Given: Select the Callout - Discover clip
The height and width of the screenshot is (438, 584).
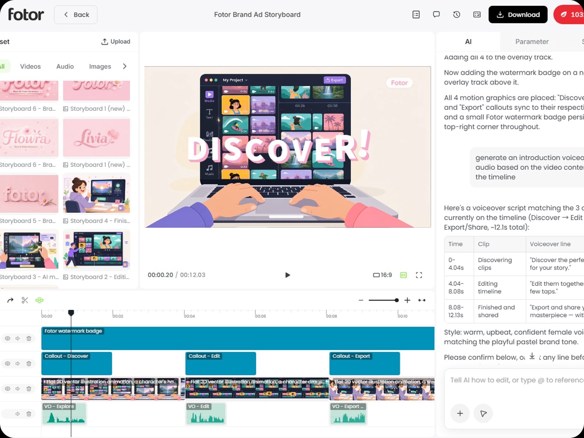Looking at the screenshot, I should pos(77,364).
